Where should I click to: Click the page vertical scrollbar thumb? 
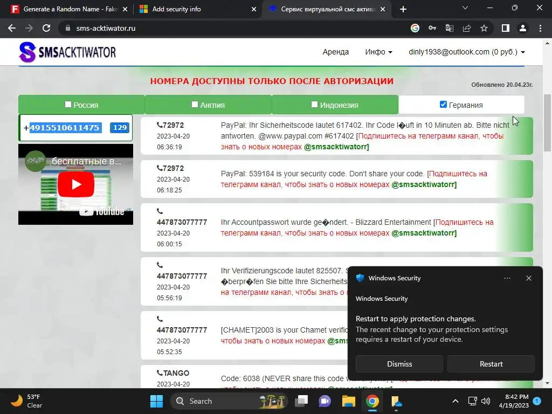547,123
